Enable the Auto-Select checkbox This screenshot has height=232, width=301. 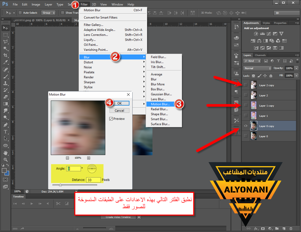point(20,13)
